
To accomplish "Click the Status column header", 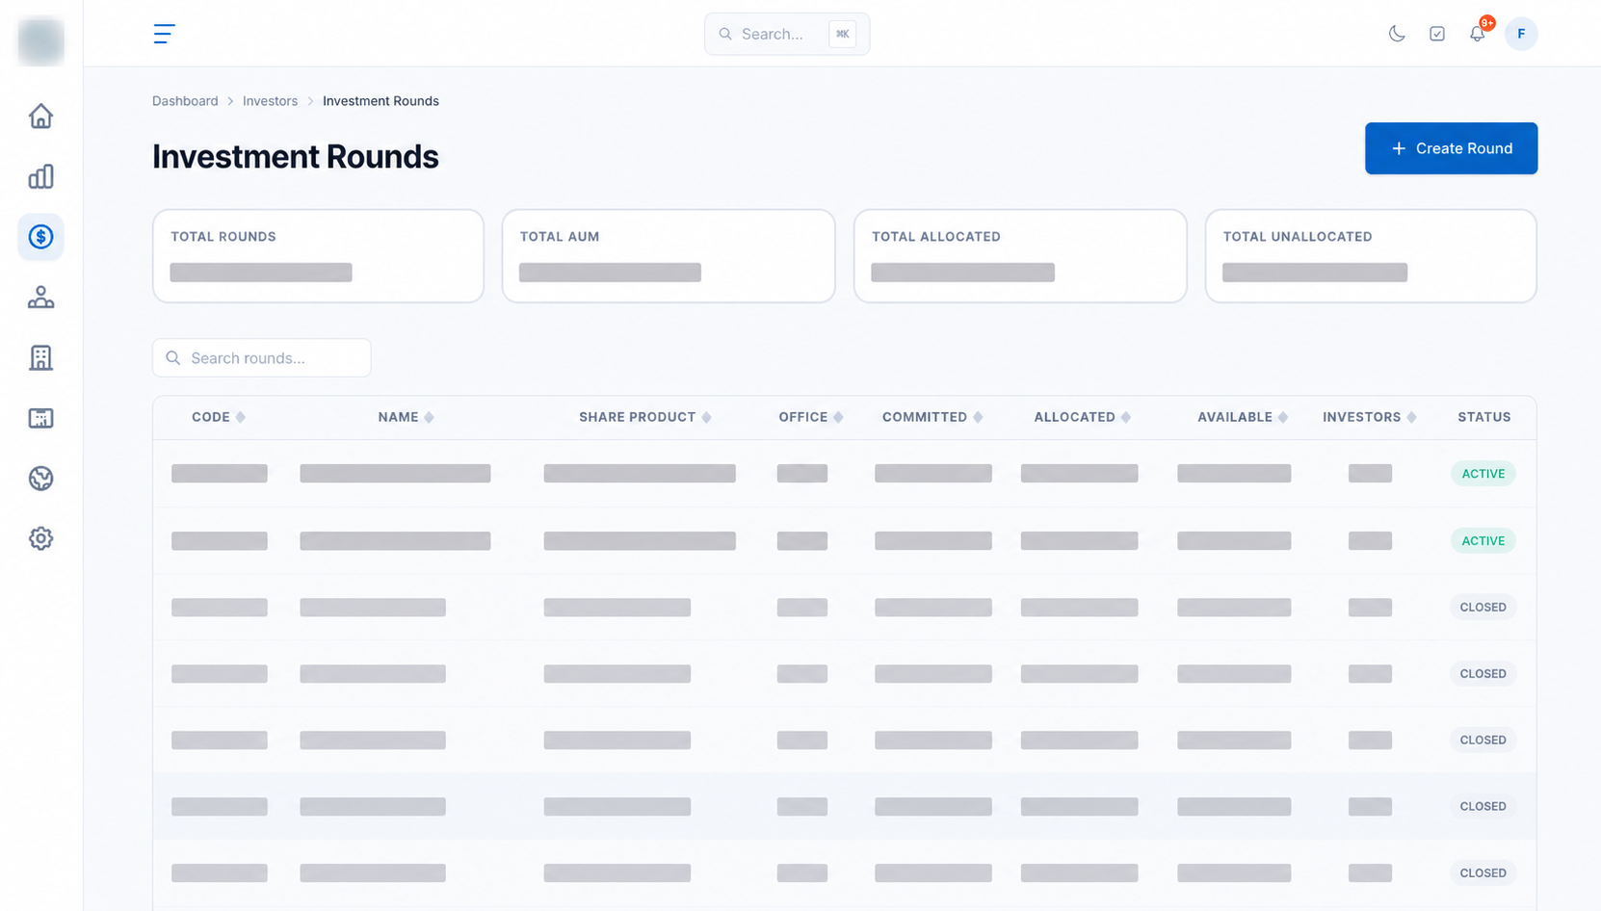I will [x=1483, y=417].
